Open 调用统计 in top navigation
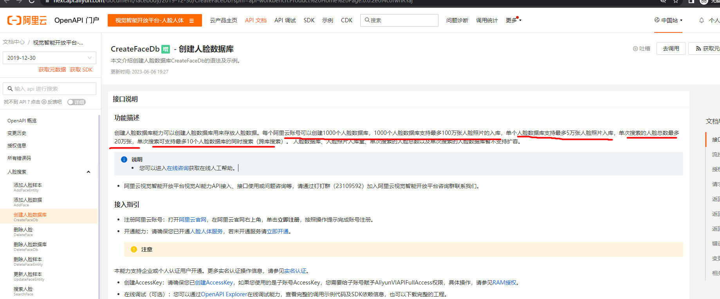 (487, 20)
